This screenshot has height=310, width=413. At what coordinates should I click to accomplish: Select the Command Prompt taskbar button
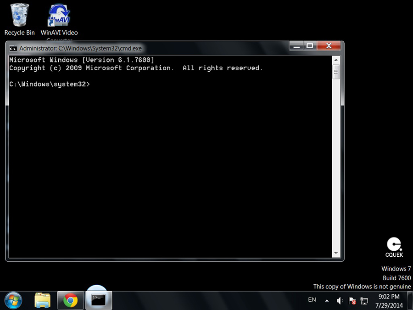pos(99,300)
